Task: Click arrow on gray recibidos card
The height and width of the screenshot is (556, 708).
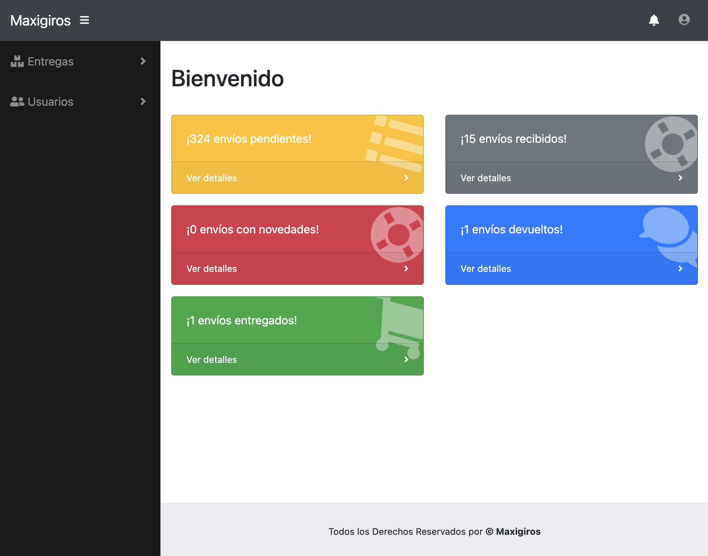Action: [x=680, y=178]
